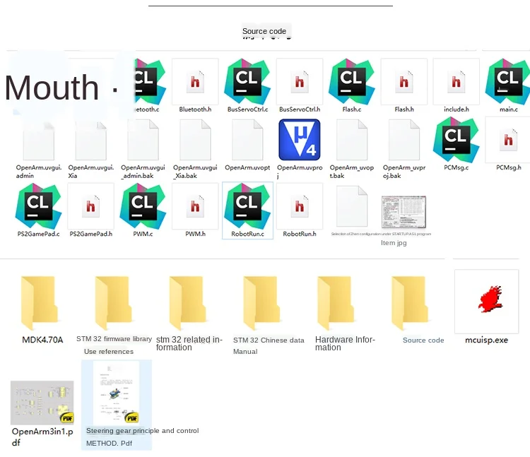
Task: Select the main.c file icon
Action: pyautogui.click(x=507, y=81)
